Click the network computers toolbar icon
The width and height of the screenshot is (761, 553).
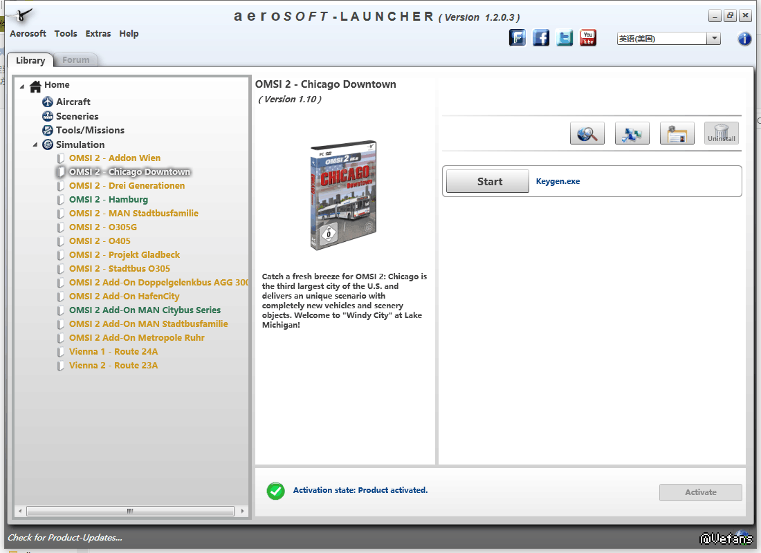click(x=632, y=133)
